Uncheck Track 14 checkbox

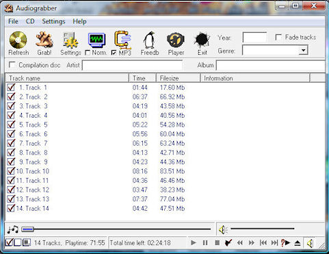click(11, 208)
